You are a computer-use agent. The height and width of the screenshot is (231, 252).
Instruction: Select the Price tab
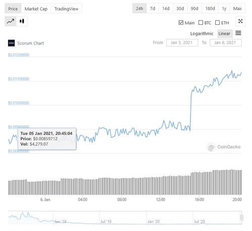(13, 9)
